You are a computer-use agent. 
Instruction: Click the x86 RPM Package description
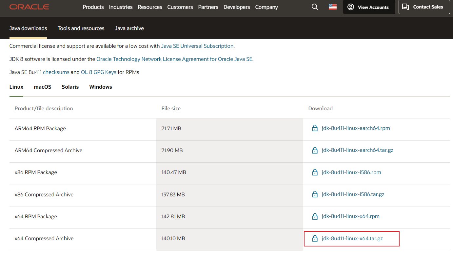tap(36, 172)
